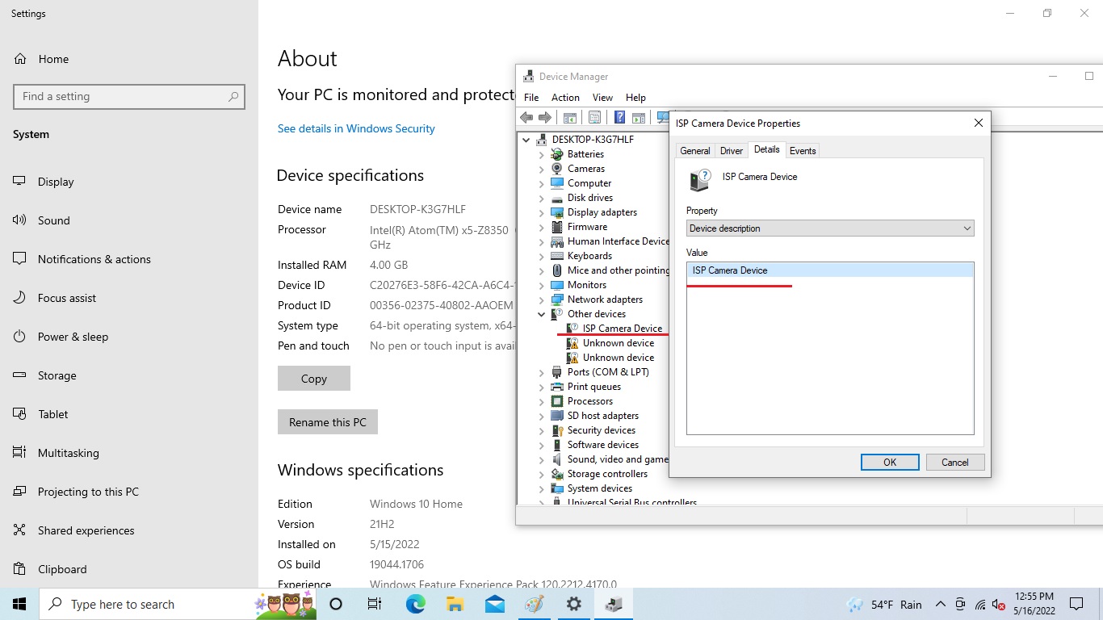Expand Keyboards node in device tree
This screenshot has width=1103, height=620.
click(541, 256)
